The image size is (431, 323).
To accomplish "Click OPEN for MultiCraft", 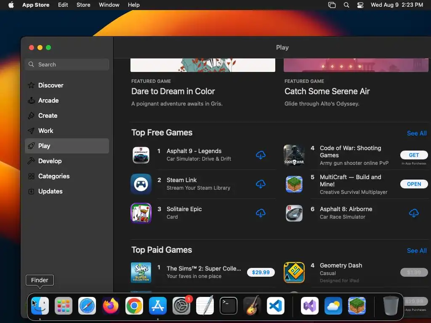I will (x=414, y=184).
